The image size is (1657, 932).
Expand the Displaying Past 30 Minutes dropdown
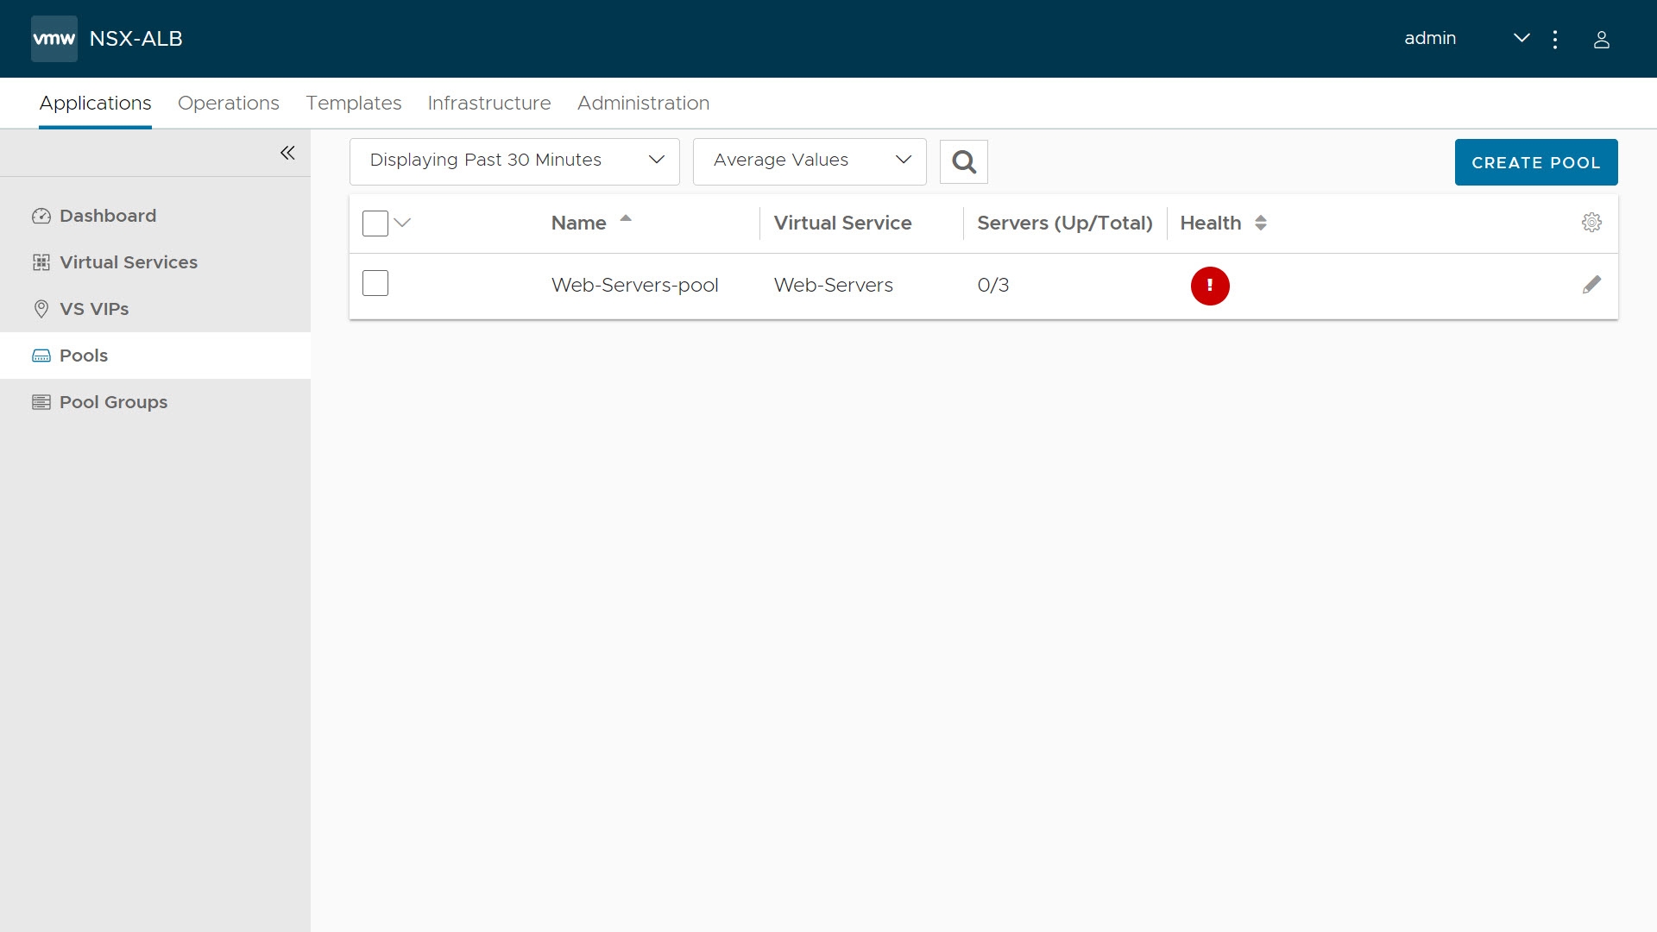click(x=514, y=161)
